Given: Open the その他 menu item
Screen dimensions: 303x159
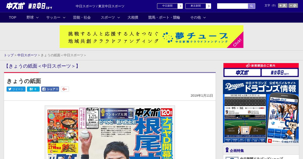Looking at the screenshot, I should point(195,17).
